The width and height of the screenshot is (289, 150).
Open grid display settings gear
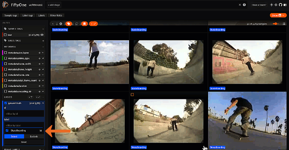61,24
